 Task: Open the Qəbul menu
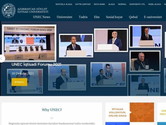click(x=133, y=17)
